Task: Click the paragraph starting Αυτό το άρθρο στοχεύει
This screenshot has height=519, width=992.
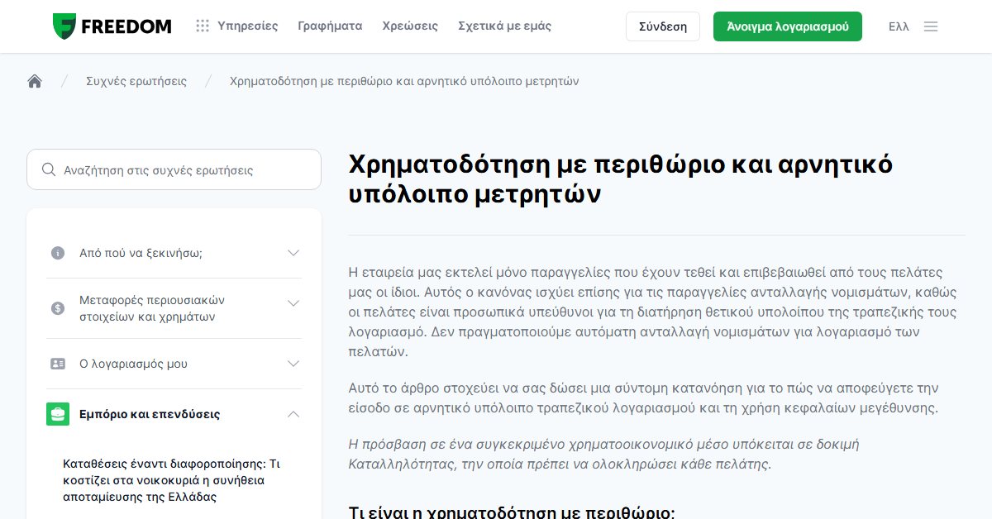Action: 644,398
